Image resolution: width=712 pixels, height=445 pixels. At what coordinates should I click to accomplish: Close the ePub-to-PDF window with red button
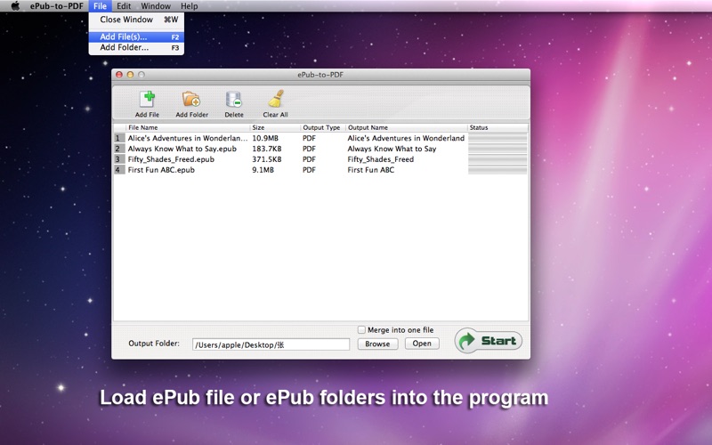pos(119,75)
